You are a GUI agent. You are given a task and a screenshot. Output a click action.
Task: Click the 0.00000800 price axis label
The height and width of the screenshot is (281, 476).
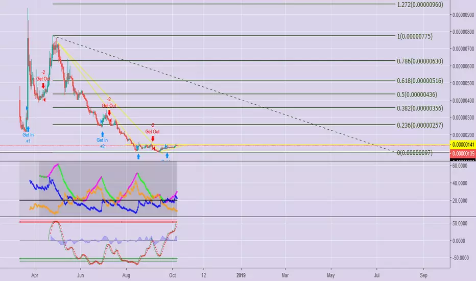coord(463,32)
